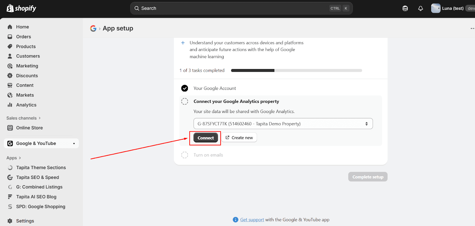Click the Your Google Account step
Image resolution: width=475 pixels, height=226 pixels.
215,88
